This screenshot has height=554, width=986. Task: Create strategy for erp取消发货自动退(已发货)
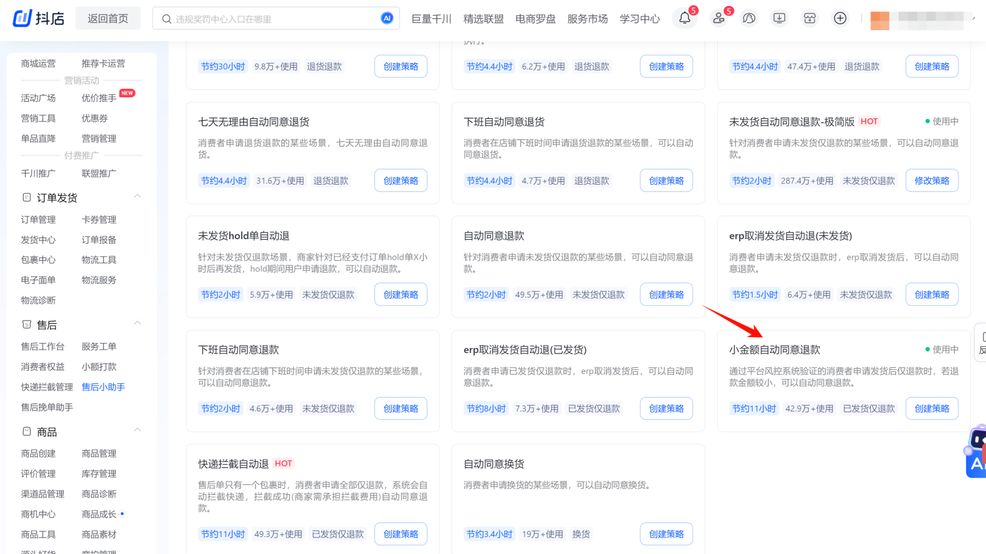(x=667, y=409)
